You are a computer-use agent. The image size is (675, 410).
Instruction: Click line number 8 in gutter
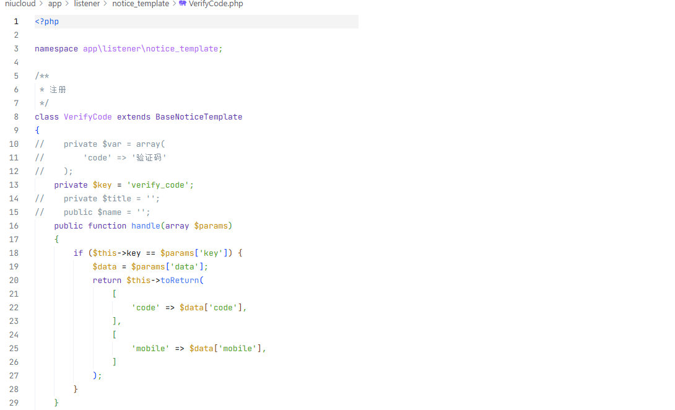coord(16,116)
